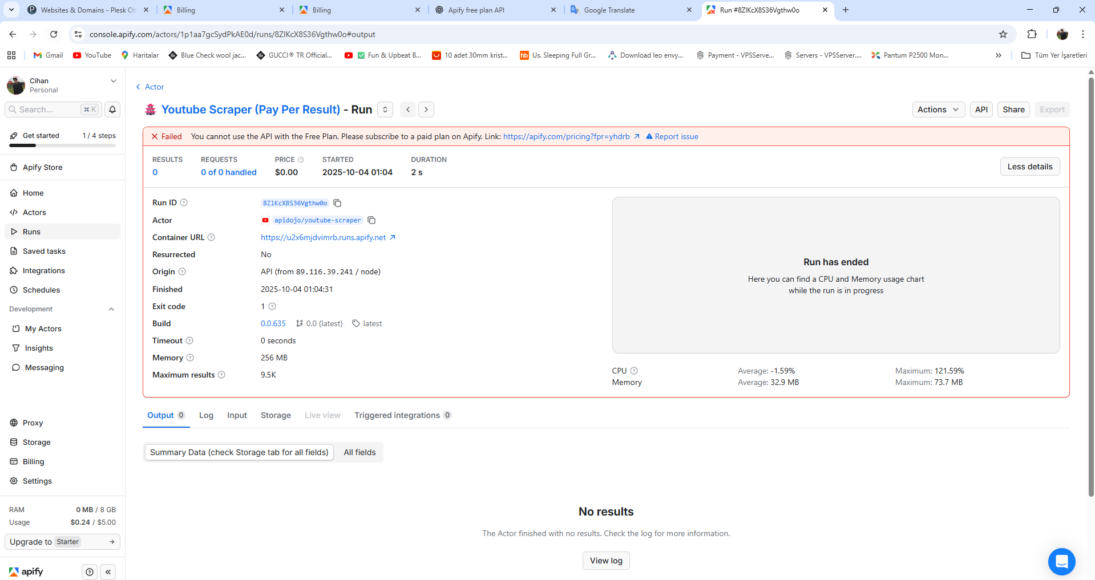Switch to the Input tab
This screenshot has width=1095, height=580.
coord(237,415)
